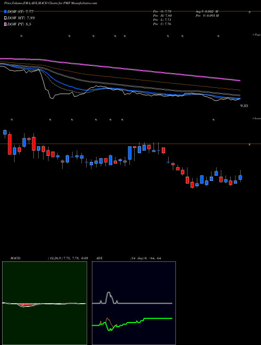The image size is (261, 345).
Task: Open the green MACD indicator chart
Action: pyautogui.click(x=44, y=303)
